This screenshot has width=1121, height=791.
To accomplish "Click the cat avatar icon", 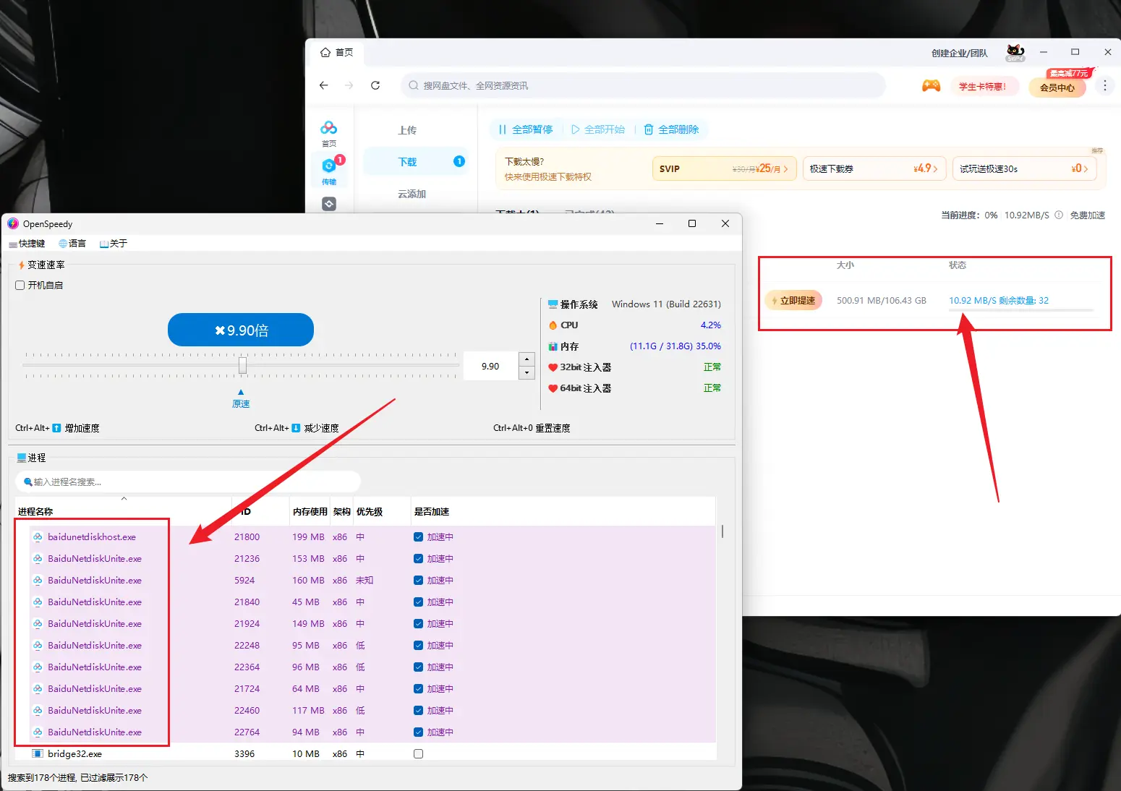I will tap(1015, 53).
